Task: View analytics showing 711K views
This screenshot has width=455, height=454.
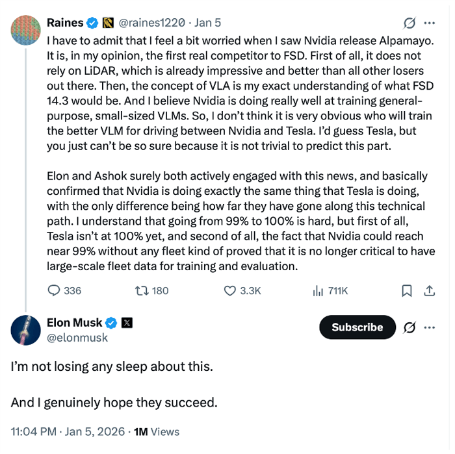Action: 318,291
